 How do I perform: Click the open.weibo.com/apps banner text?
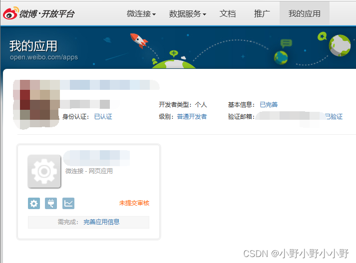pyautogui.click(x=44, y=57)
